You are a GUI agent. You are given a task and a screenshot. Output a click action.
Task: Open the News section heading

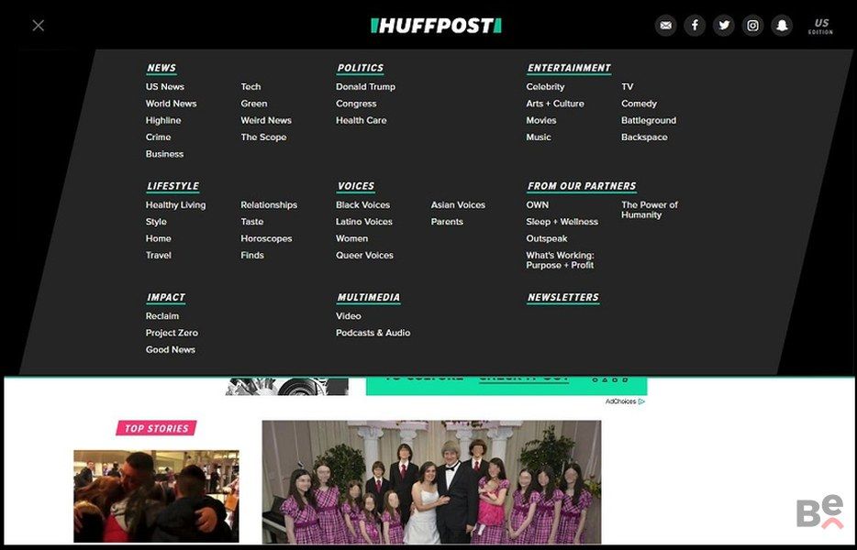pyautogui.click(x=161, y=68)
